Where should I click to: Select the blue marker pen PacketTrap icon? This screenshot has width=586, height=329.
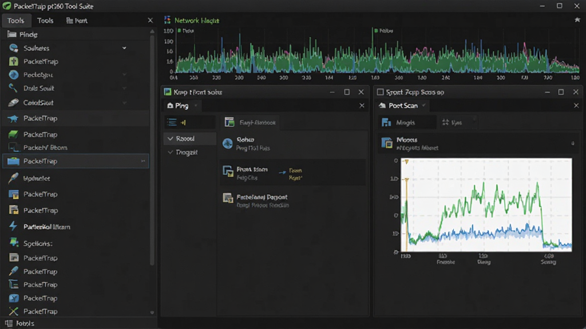point(14,271)
